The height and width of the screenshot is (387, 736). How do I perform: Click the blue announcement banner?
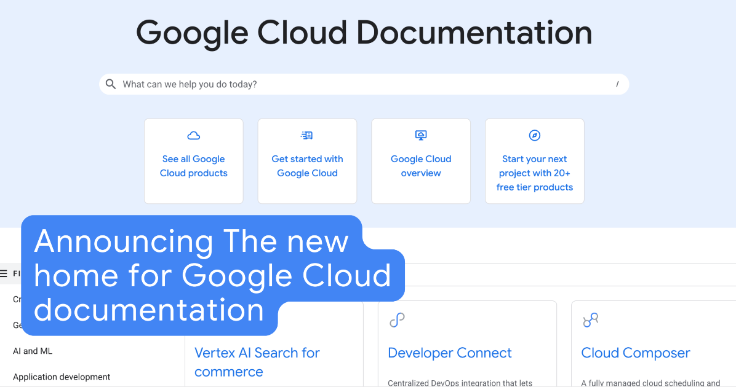[191, 276]
